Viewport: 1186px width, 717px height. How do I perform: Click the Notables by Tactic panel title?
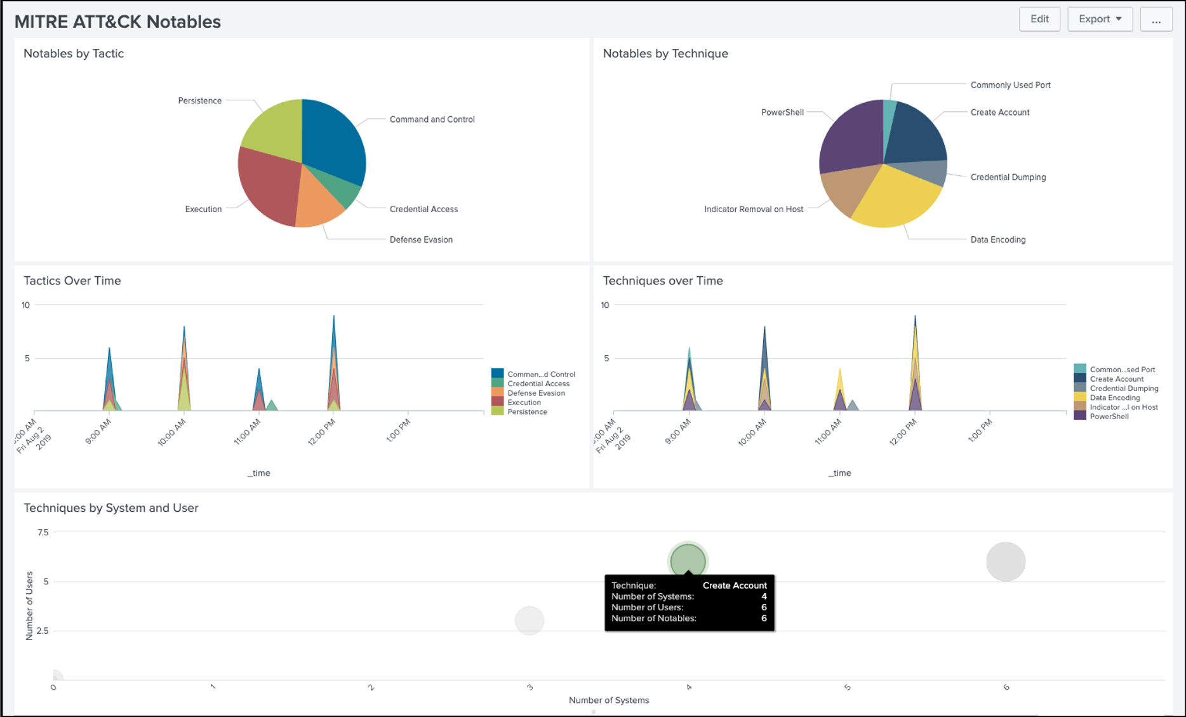[x=74, y=53]
